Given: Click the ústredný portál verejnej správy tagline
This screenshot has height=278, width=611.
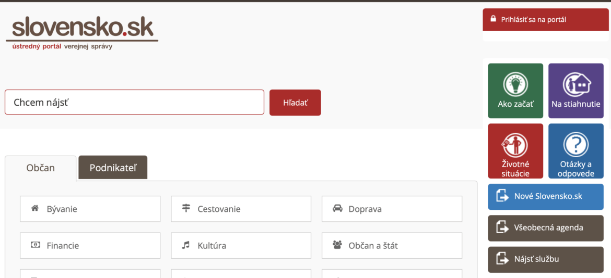Looking at the screenshot, I should 62,46.
